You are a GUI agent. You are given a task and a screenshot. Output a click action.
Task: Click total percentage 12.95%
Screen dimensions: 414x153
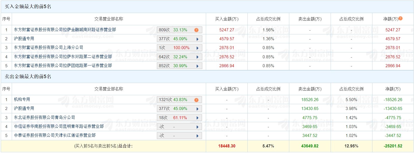click(x=351, y=146)
